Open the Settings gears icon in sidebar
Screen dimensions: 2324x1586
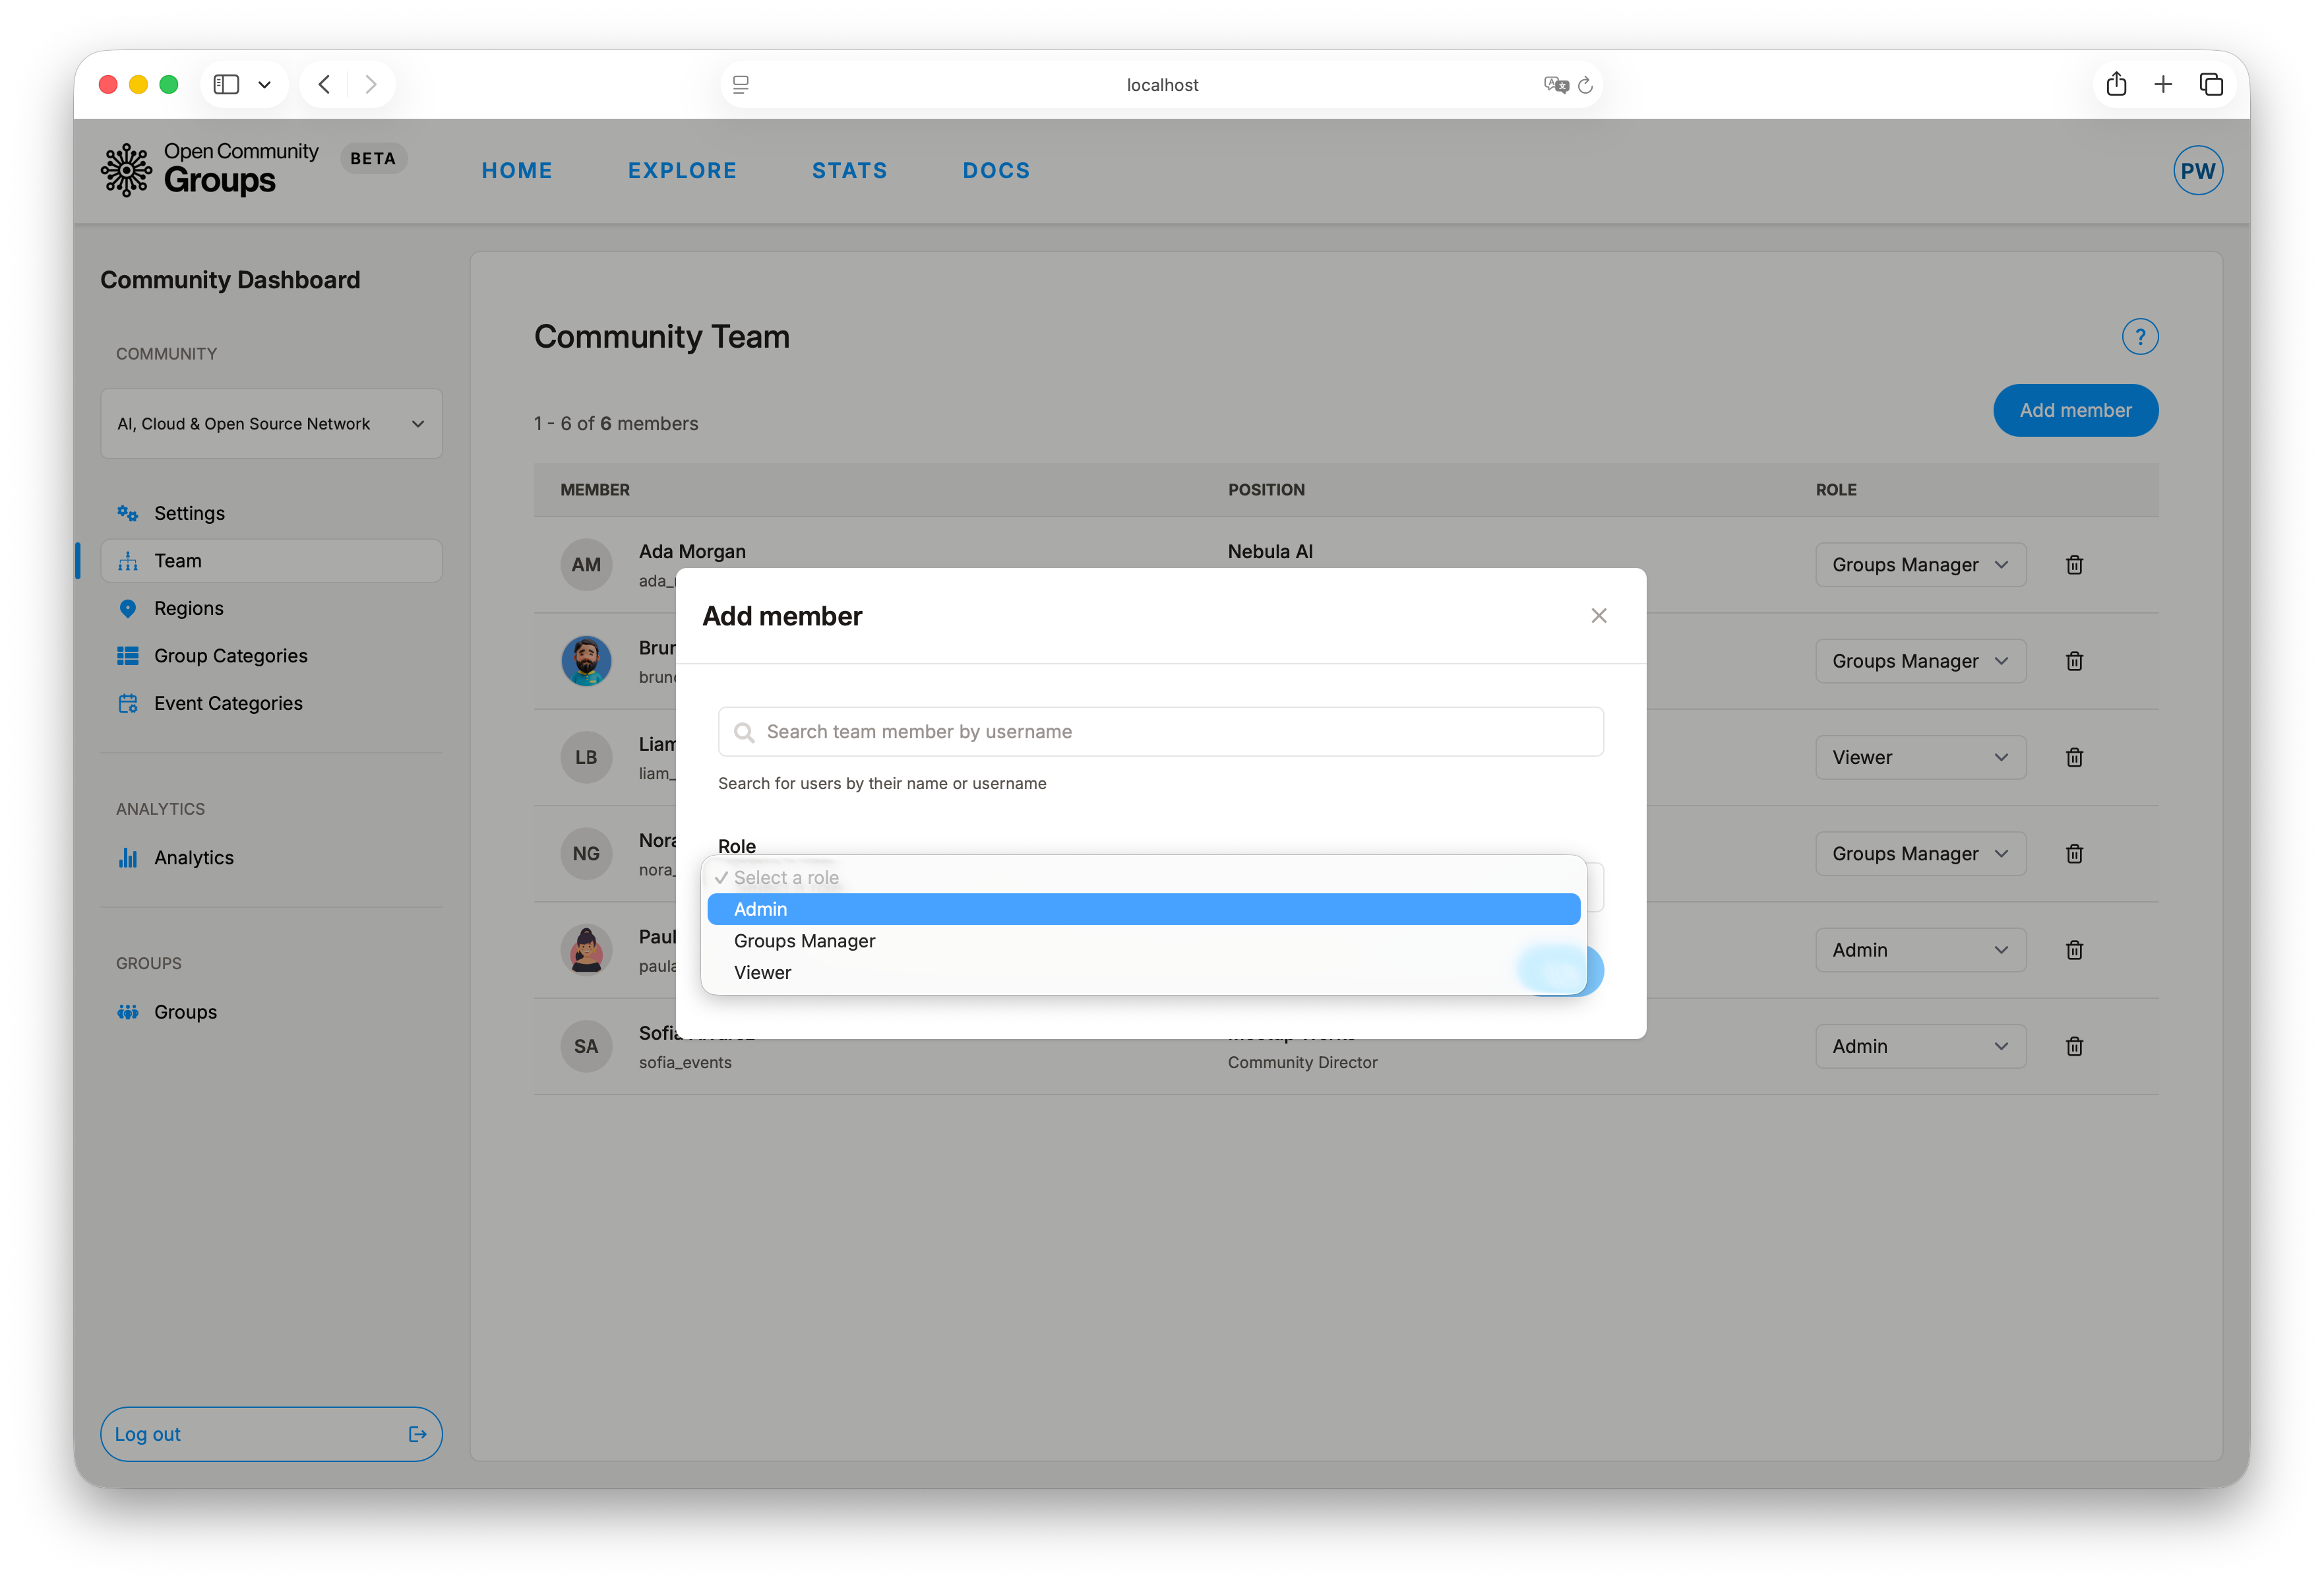127,513
